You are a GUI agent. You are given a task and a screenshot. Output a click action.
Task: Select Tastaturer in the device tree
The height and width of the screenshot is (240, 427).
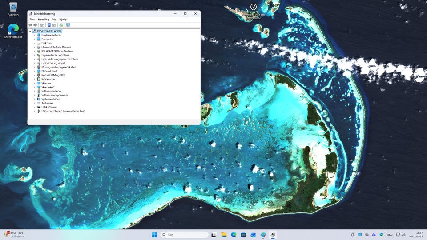pyautogui.click(x=47, y=103)
